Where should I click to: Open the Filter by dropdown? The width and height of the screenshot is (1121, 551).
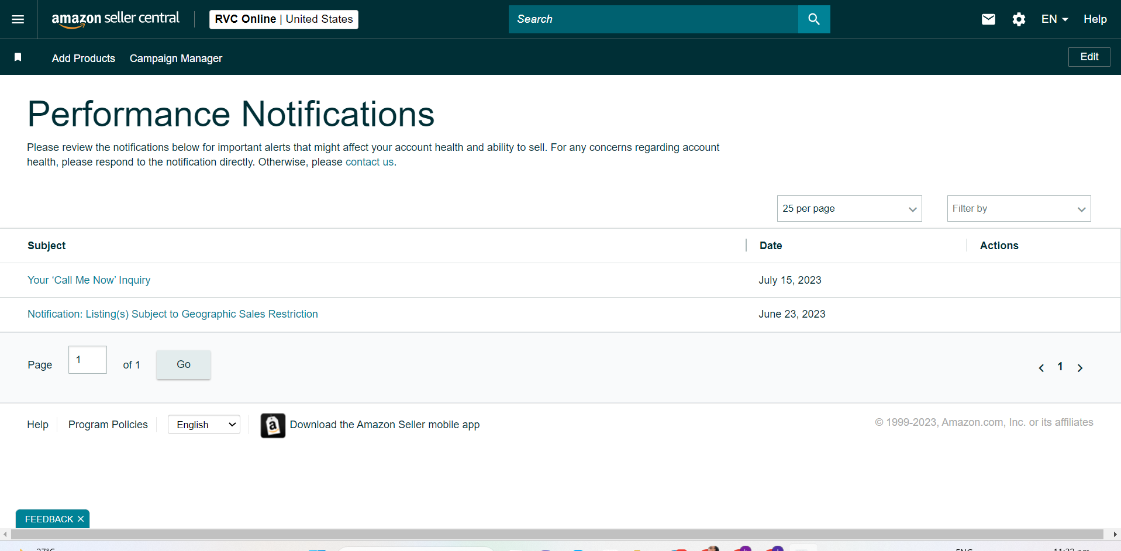(x=1019, y=209)
